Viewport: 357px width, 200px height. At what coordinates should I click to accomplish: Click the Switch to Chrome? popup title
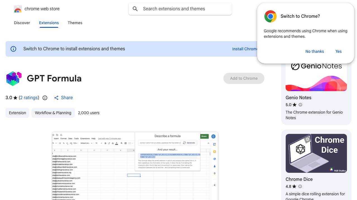point(300,16)
